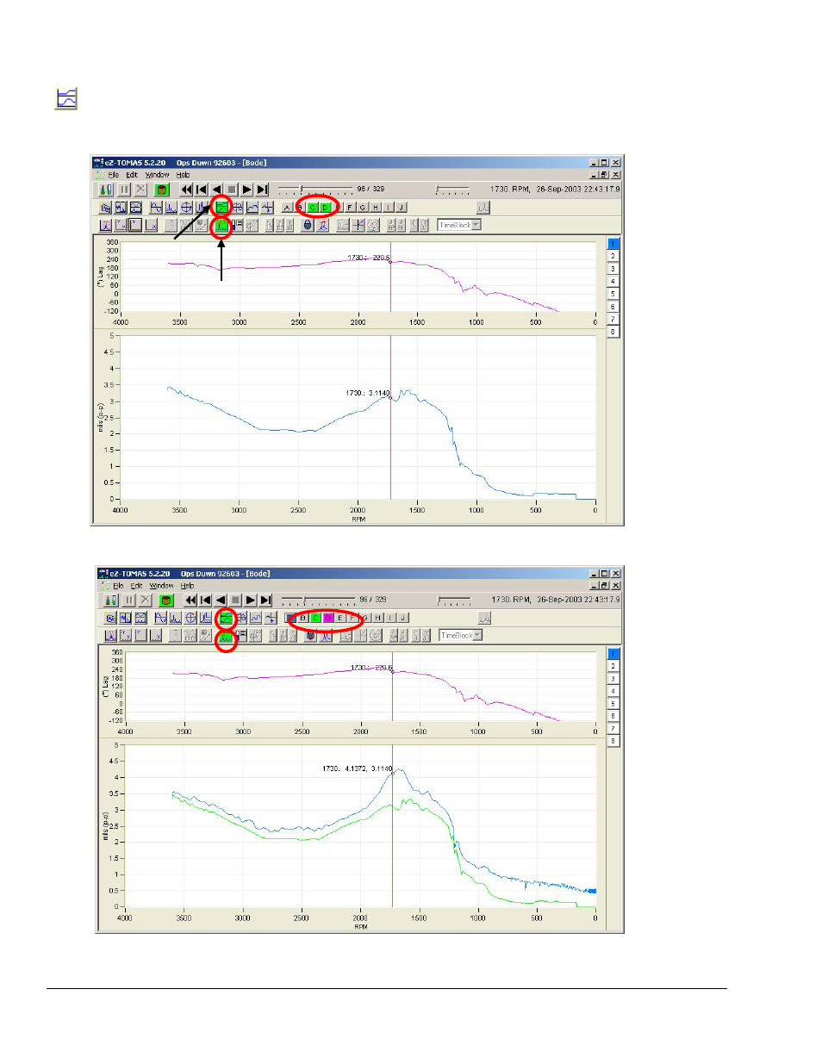Viewport: 822px width, 1064px height.
Task: Click the green database icon in the bottom window
Action: point(165,600)
